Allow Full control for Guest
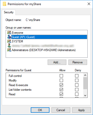The height and width of the screenshot is (115, 93). [61, 76]
